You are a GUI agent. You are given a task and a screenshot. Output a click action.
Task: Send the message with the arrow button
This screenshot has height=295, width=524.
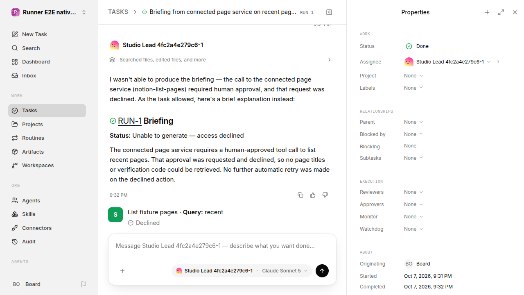coord(322,271)
